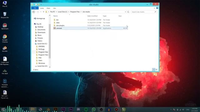
Task: Open Quick Access Toolbar customize dropdown
Action: 41,5
